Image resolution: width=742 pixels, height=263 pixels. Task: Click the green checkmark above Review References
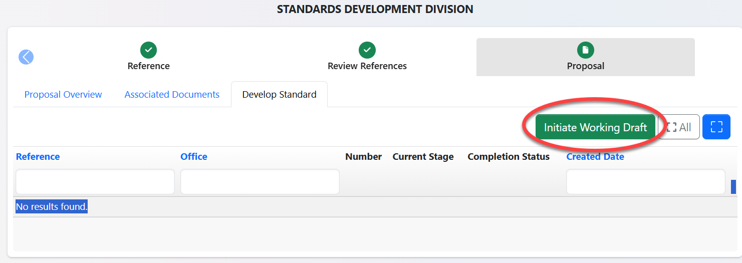click(x=367, y=50)
